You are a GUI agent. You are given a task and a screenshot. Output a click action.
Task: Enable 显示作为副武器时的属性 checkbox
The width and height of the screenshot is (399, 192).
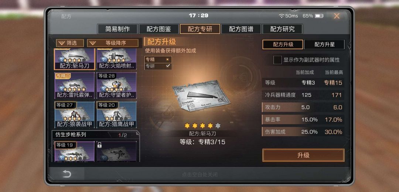click(277, 60)
